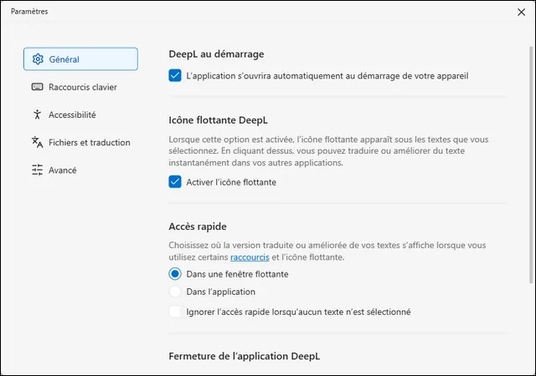This screenshot has height=376, width=536.
Task: Click the sliders icon beside Avancé
Action: coord(37,170)
